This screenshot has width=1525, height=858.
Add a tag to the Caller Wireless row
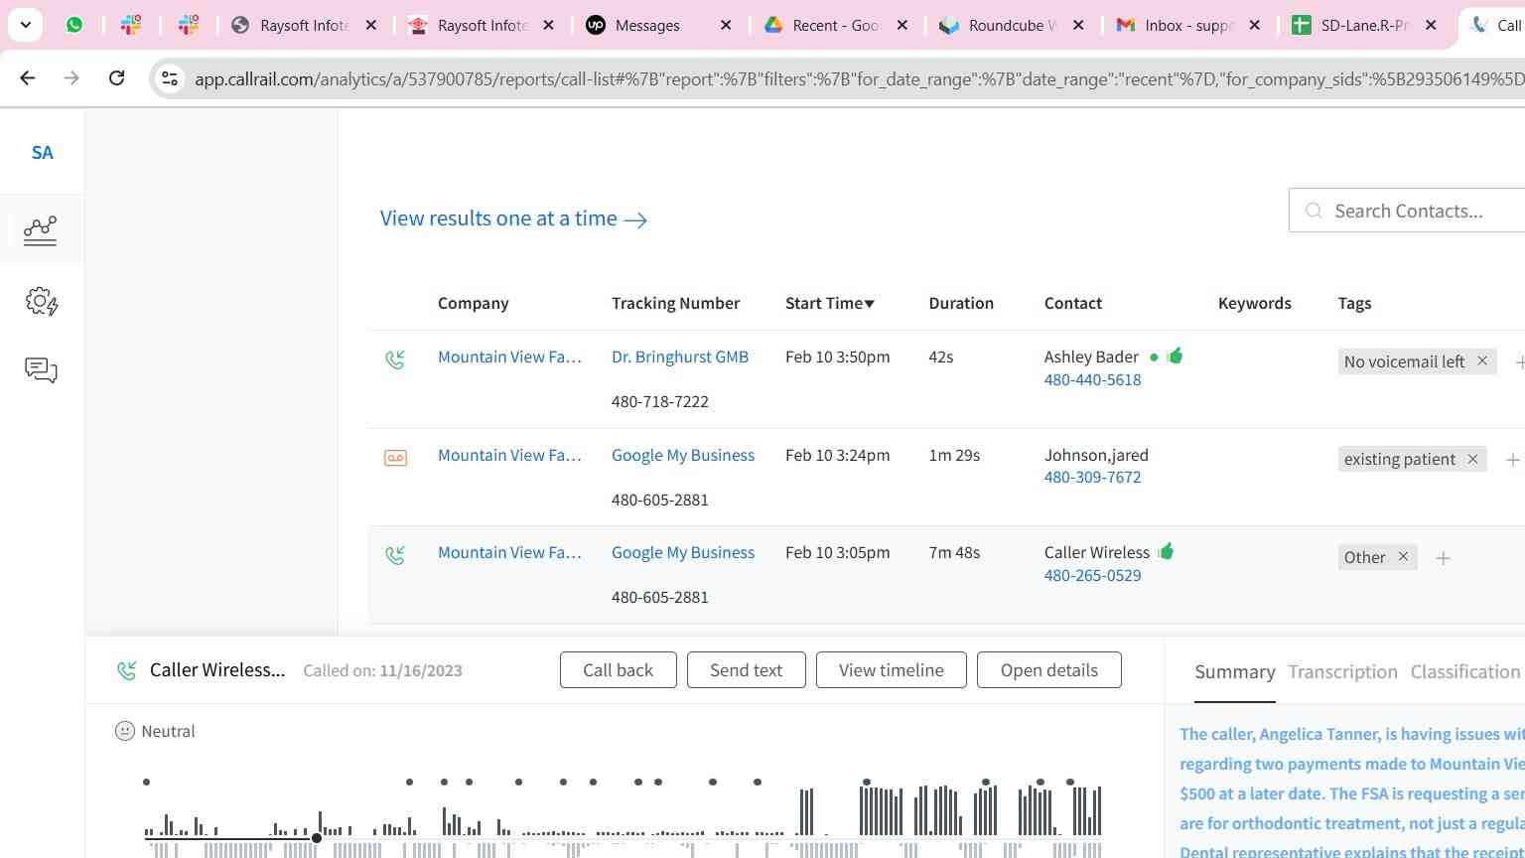1443,558
